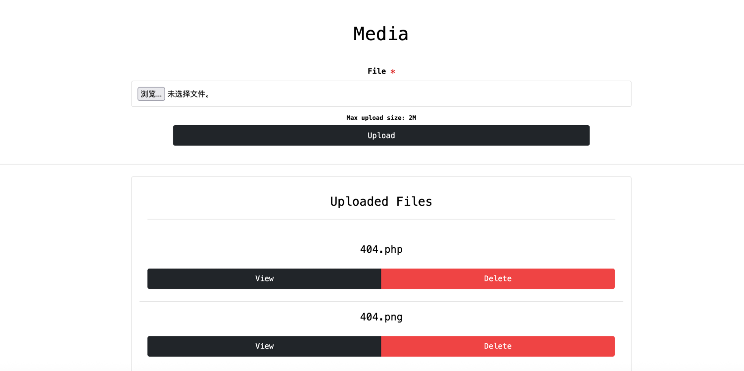Click the File field label
This screenshot has height=371, width=744.
point(376,71)
